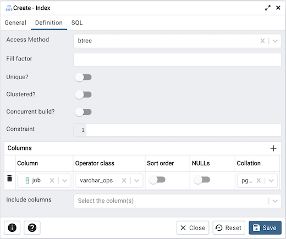The height and width of the screenshot is (239, 286).
Task: Open the help question mark button
Action: pyautogui.click(x=32, y=228)
